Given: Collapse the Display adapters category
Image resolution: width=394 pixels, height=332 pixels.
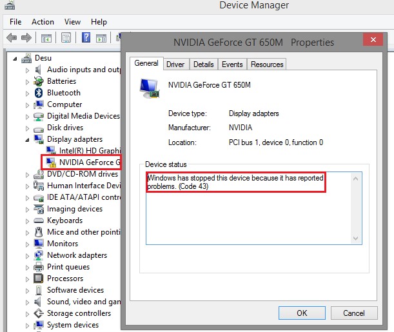Looking at the screenshot, I should pos(27,139).
